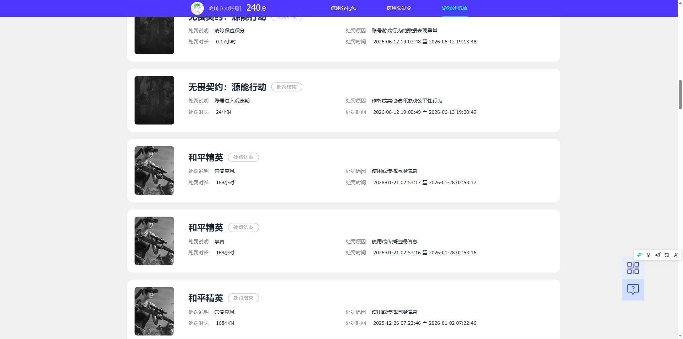Click 处罚结束 badge on 2026-01-21 02:53:17 record
The width and height of the screenshot is (683, 339).
(x=243, y=157)
